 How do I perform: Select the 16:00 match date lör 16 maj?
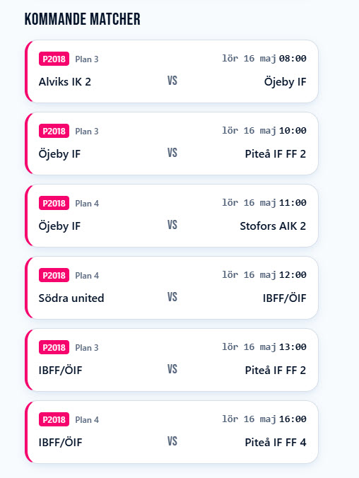[x=249, y=419]
